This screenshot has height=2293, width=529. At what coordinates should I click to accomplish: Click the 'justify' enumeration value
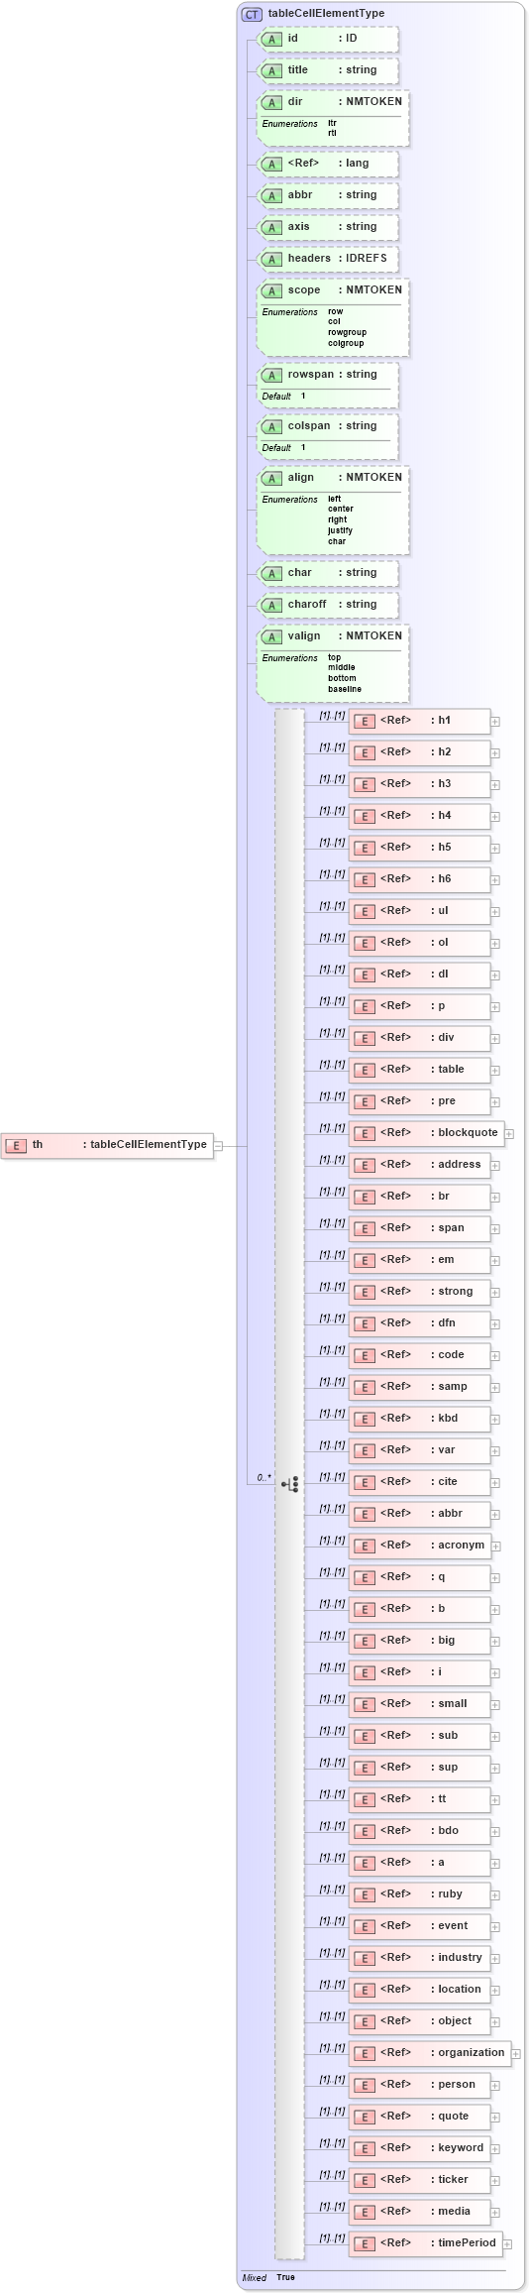coord(340,531)
